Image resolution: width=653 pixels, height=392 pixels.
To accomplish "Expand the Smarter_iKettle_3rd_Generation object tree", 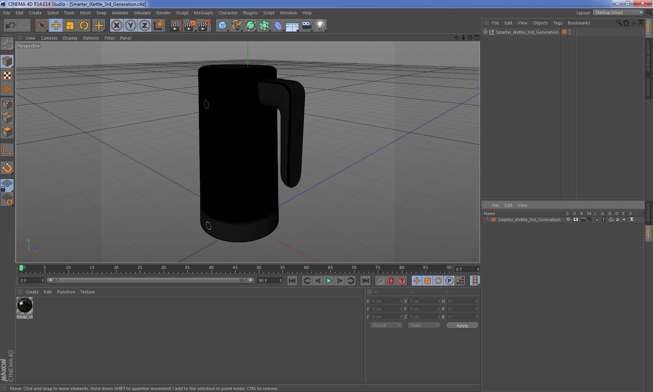I will click(485, 32).
